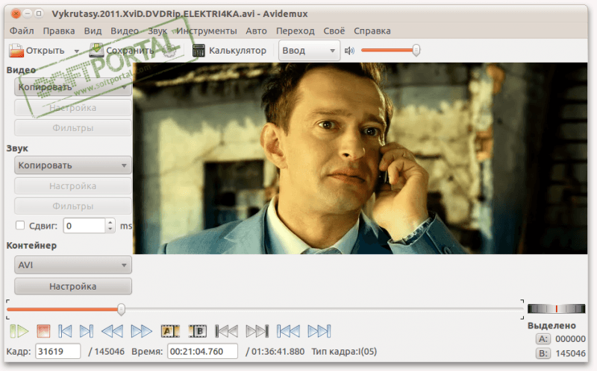Click the Кадр frame number field
Viewport: 597px width, 371px height.
click(x=58, y=351)
